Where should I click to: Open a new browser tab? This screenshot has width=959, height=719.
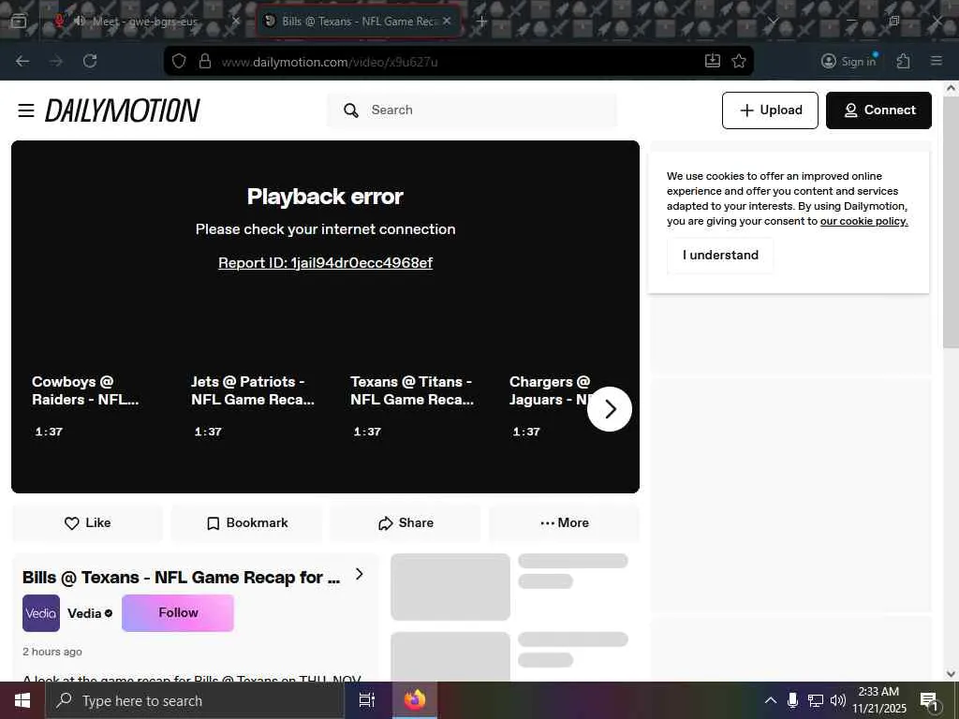(x=481, y=22)
